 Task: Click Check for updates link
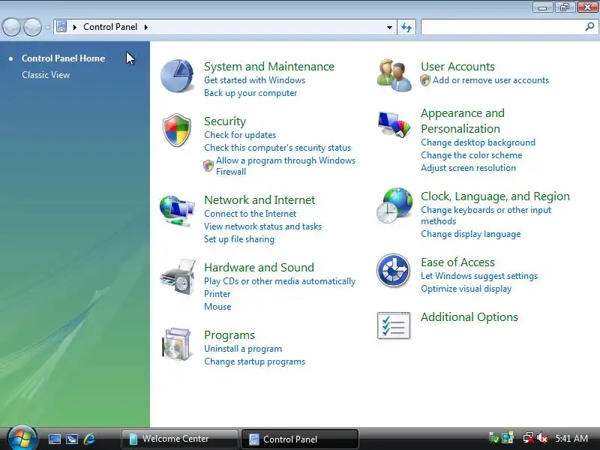point(240,135)
